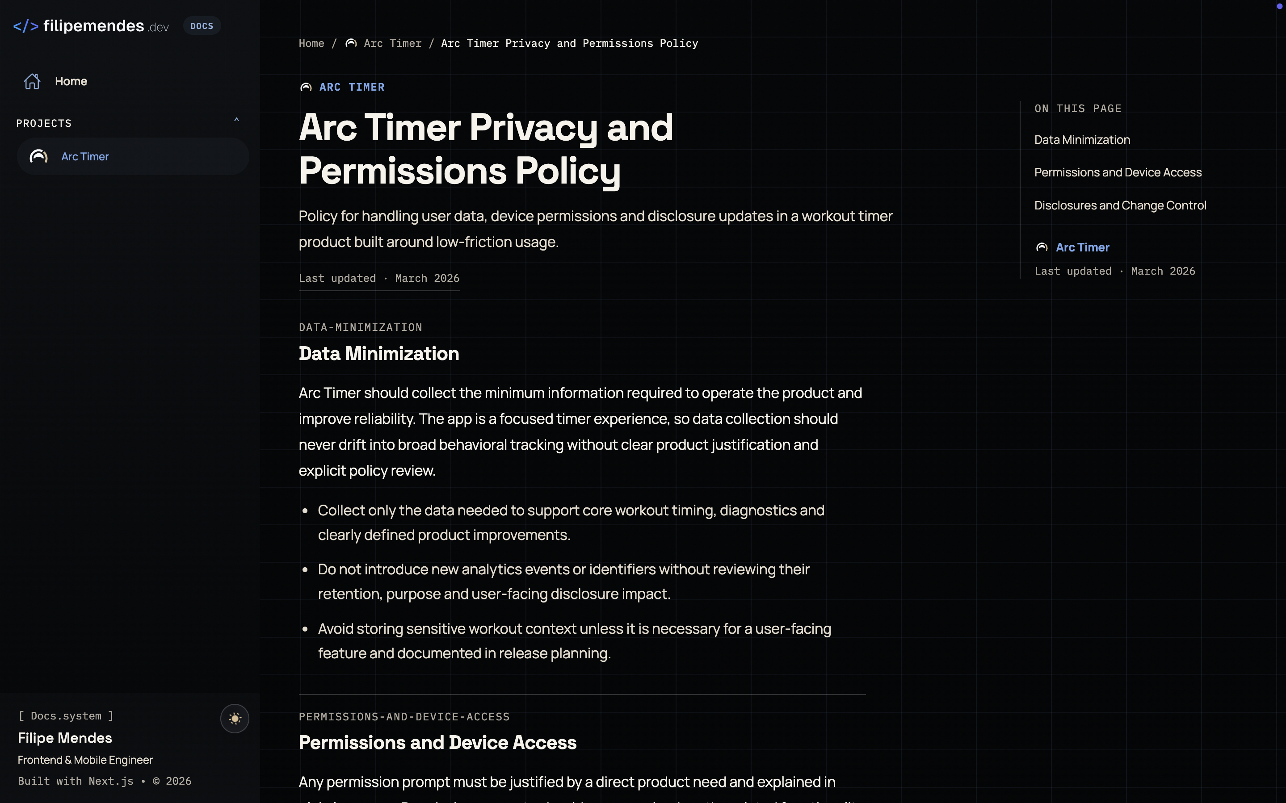
Task: Click the home icon next to Home label
Action: pos(32,81)
